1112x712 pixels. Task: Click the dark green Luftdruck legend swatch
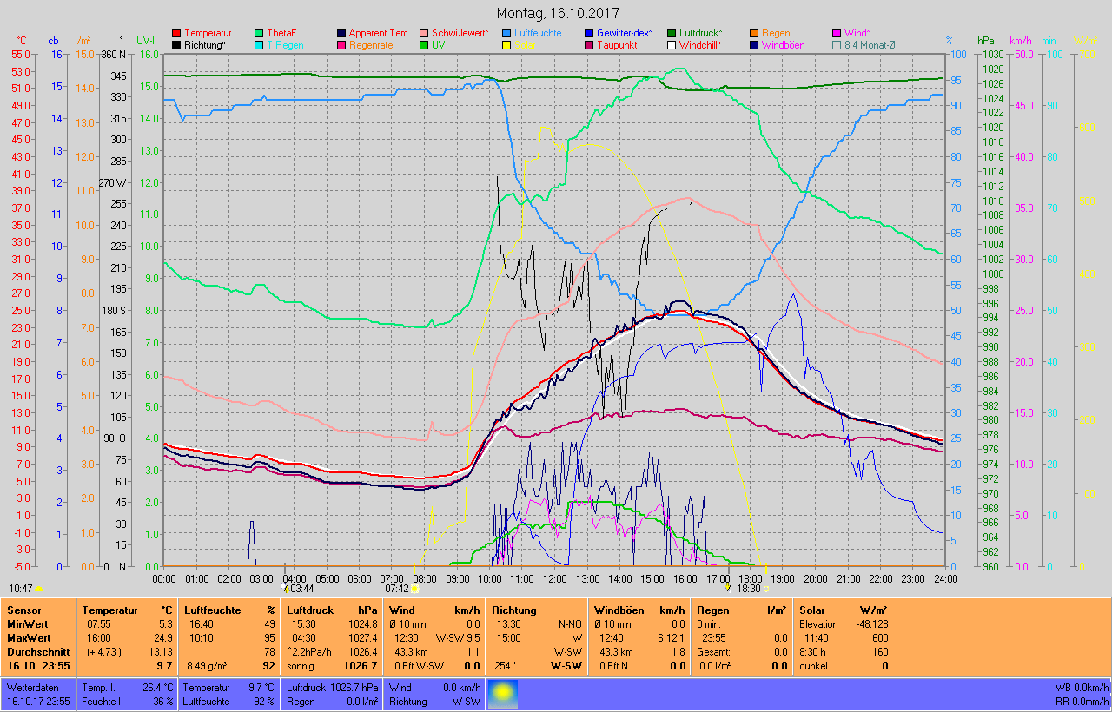(672, 33)
